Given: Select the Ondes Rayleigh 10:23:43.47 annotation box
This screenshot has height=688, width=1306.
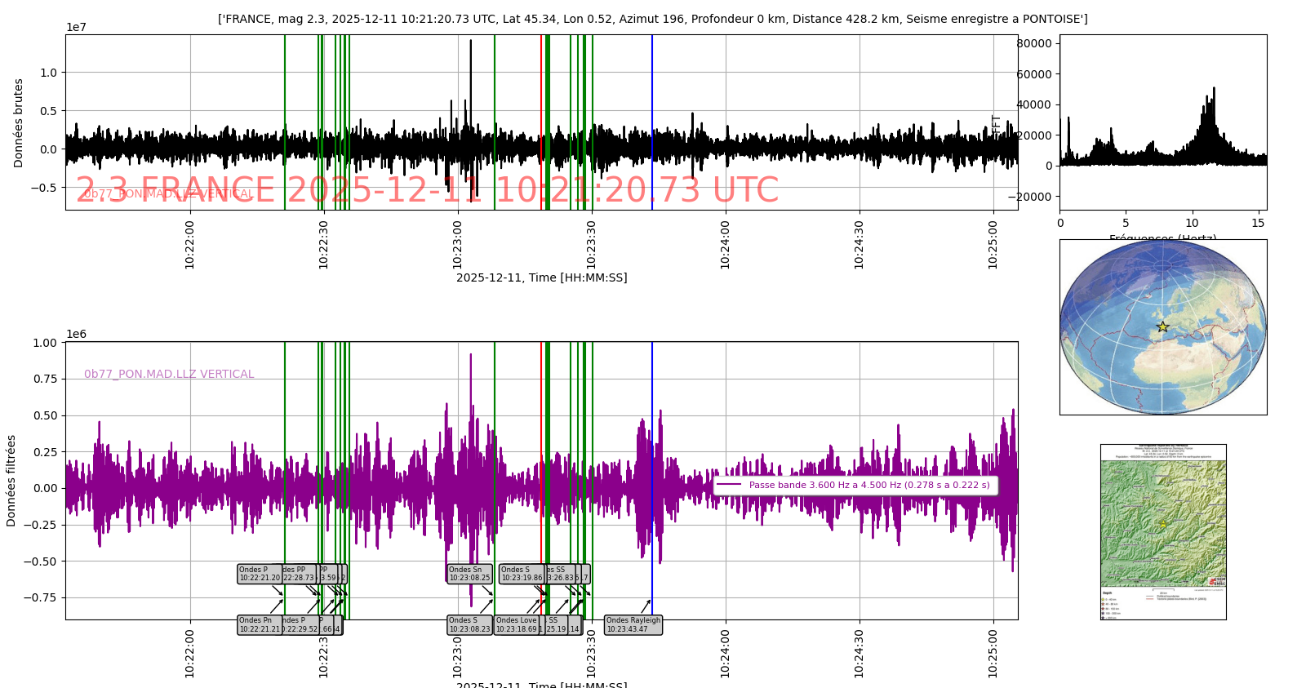Looking at the screenshot, I should click(x=633, y=625).
